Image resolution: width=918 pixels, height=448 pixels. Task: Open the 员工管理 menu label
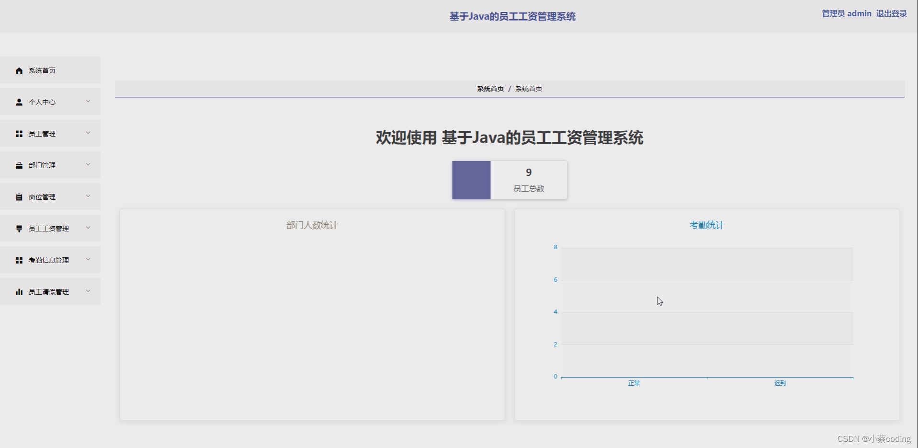pyautogui.click(x=42, y=134)
